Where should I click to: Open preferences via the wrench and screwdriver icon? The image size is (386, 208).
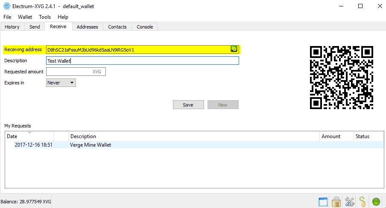coord(350,201)
